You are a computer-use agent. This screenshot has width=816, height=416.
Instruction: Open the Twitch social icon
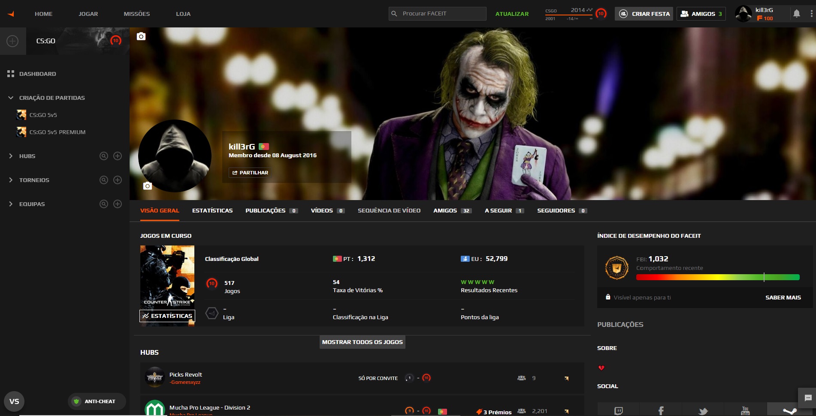[618, 411]
